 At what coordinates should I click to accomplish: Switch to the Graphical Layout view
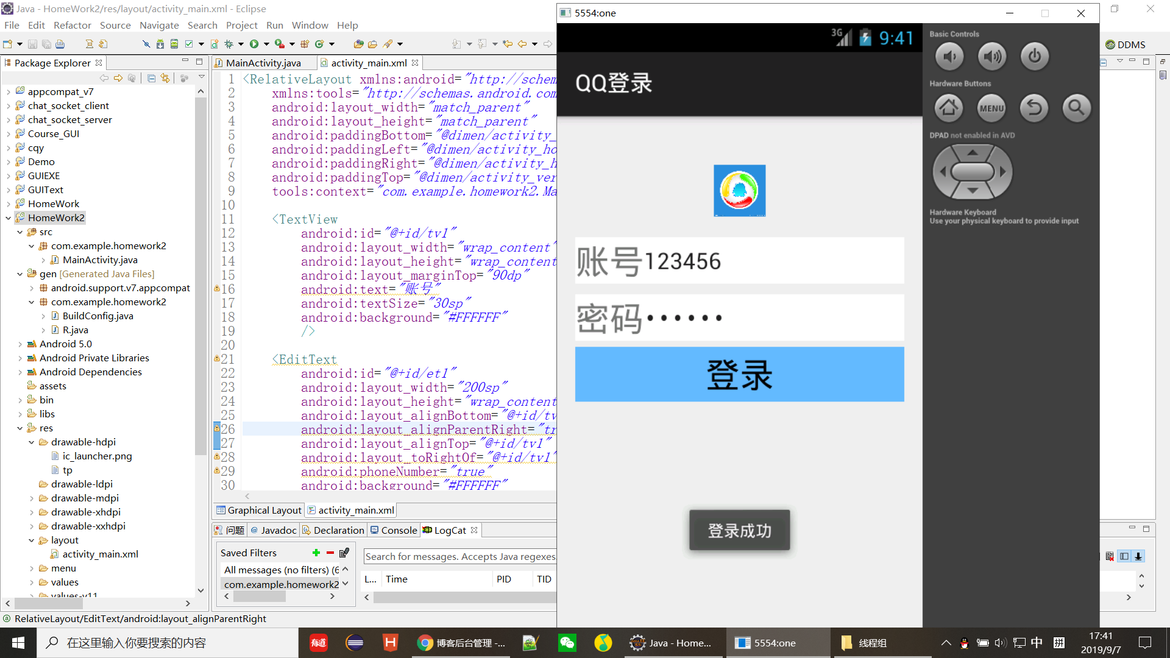260,511
